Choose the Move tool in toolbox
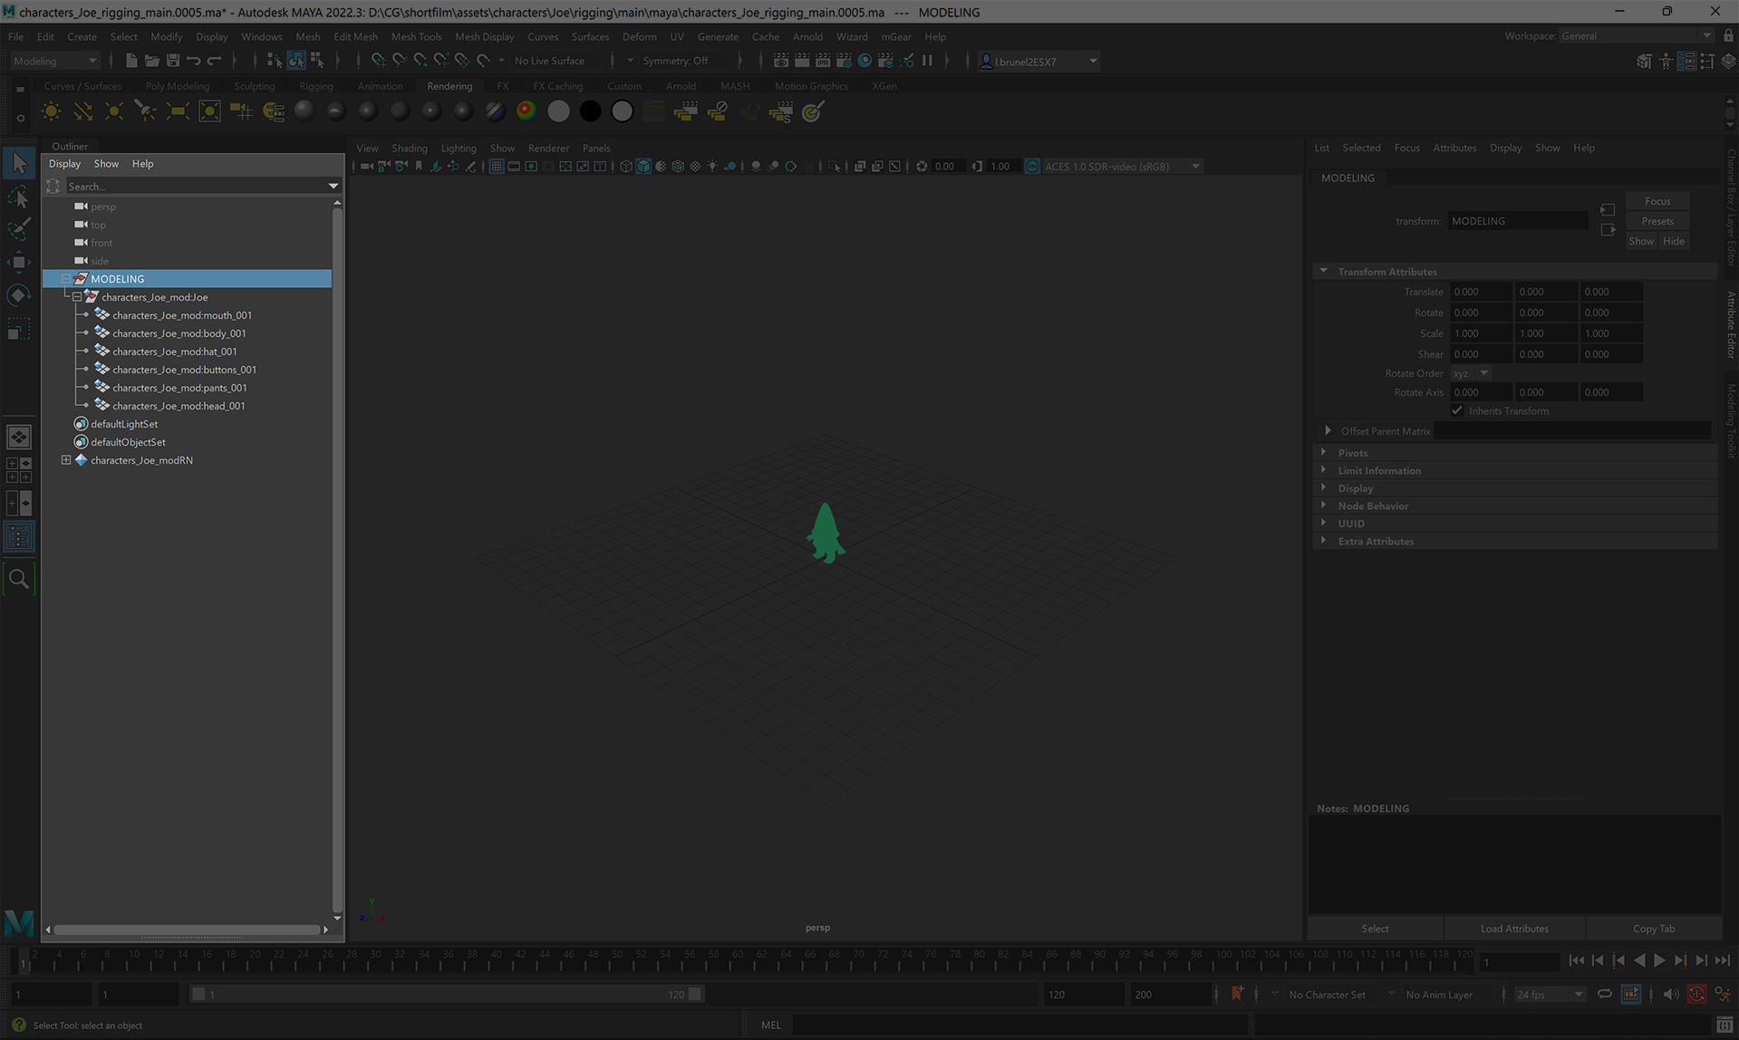Screen dimensions: 1739x1040 [19, 263]
